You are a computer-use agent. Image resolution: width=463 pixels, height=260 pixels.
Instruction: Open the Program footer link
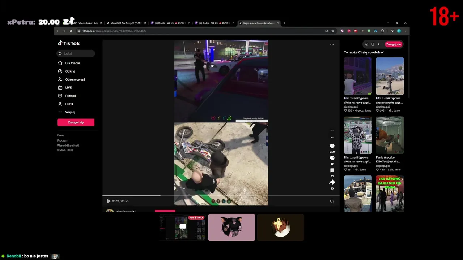pyautogui.click(x=63, y=140)
